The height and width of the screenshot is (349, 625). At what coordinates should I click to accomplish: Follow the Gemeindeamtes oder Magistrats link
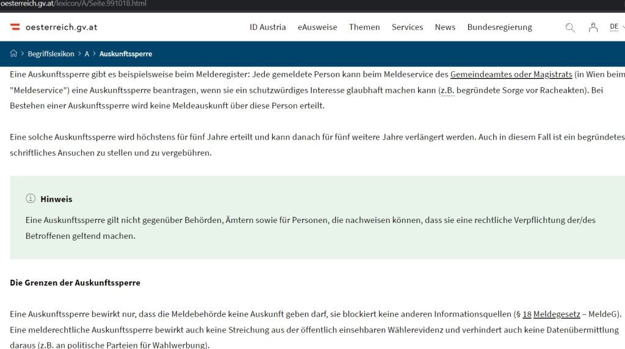pos(511,74)
